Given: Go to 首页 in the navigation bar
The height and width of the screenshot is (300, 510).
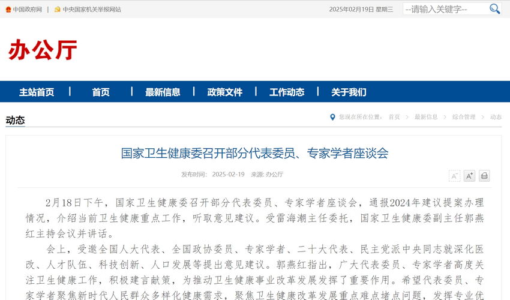Looking at the screenshot, I should click(101, 92).
